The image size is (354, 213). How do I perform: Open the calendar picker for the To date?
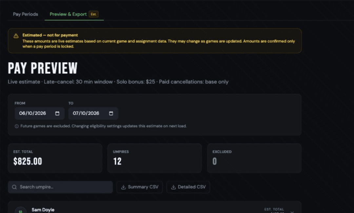(x=111, y=113)
